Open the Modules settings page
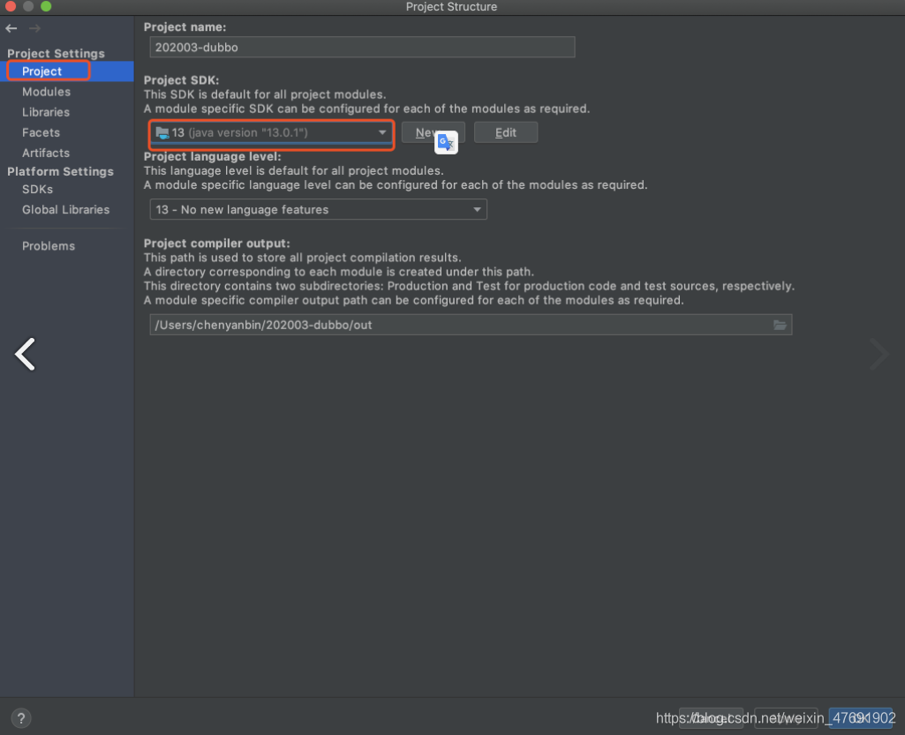Screen dimensions: 905x735 (x=46, y=92)
